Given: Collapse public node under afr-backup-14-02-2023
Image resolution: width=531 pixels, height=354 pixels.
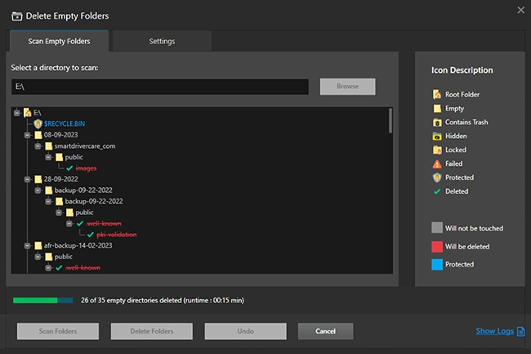Looking at the screenshot, I should click(38, 257).
